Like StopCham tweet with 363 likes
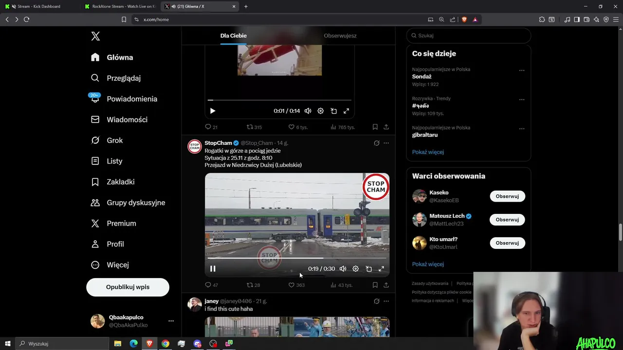Viewport: 623px width, 350px height. (x=296, y=285)
